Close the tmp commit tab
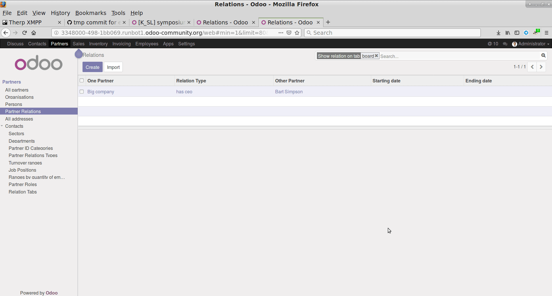552x296 pixels. (x=124, y=22)
